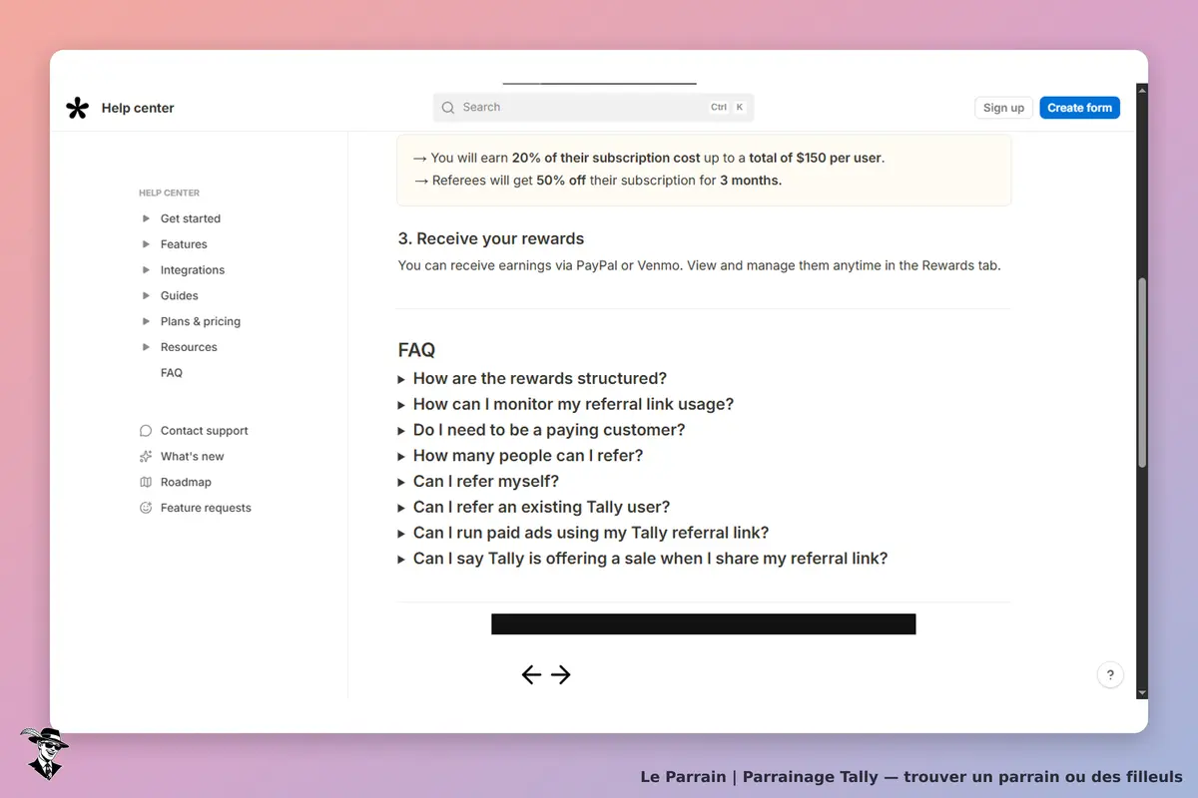Open the help question mark button
Image resolution: width=1198 pixels, height=798 pixels.
[1110, 675]
